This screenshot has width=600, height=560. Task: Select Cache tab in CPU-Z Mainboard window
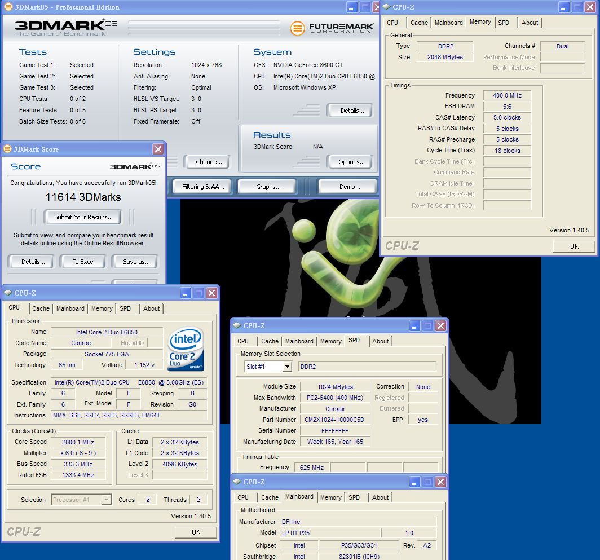tap(270, 497)
